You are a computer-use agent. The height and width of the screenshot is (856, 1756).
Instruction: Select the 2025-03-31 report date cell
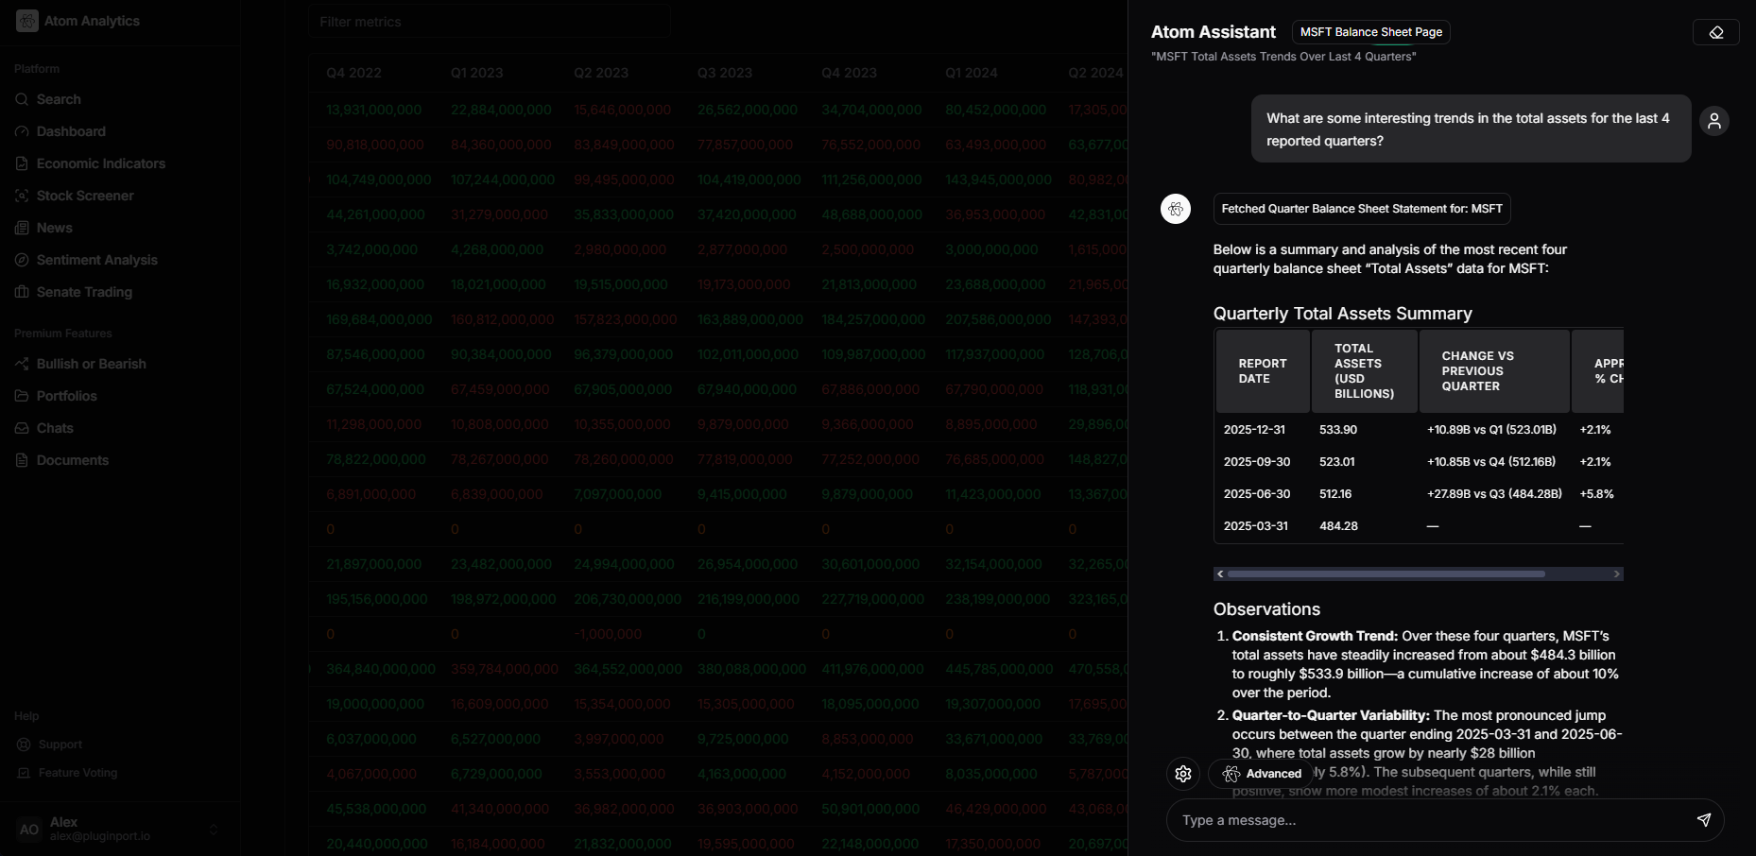coord(1256,526)
